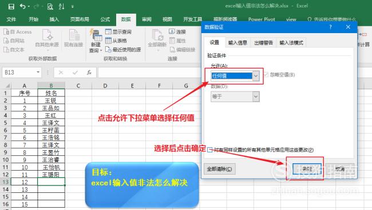Import data from 自网站
This screenshot has width=372, height=210.
(14, 41)
